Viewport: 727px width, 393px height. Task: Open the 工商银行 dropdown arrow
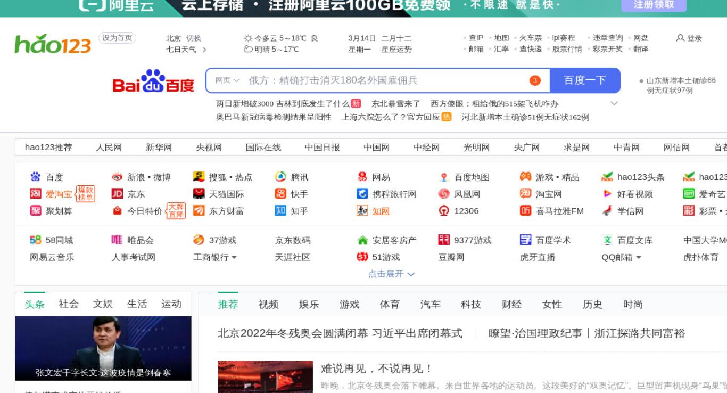(234, 258)
